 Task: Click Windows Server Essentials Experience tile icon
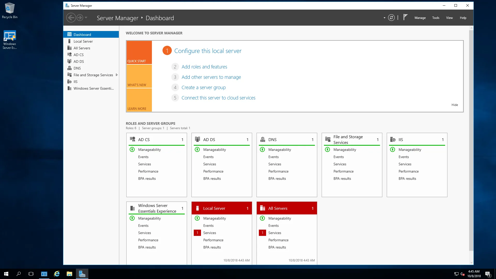coord(133,208)
